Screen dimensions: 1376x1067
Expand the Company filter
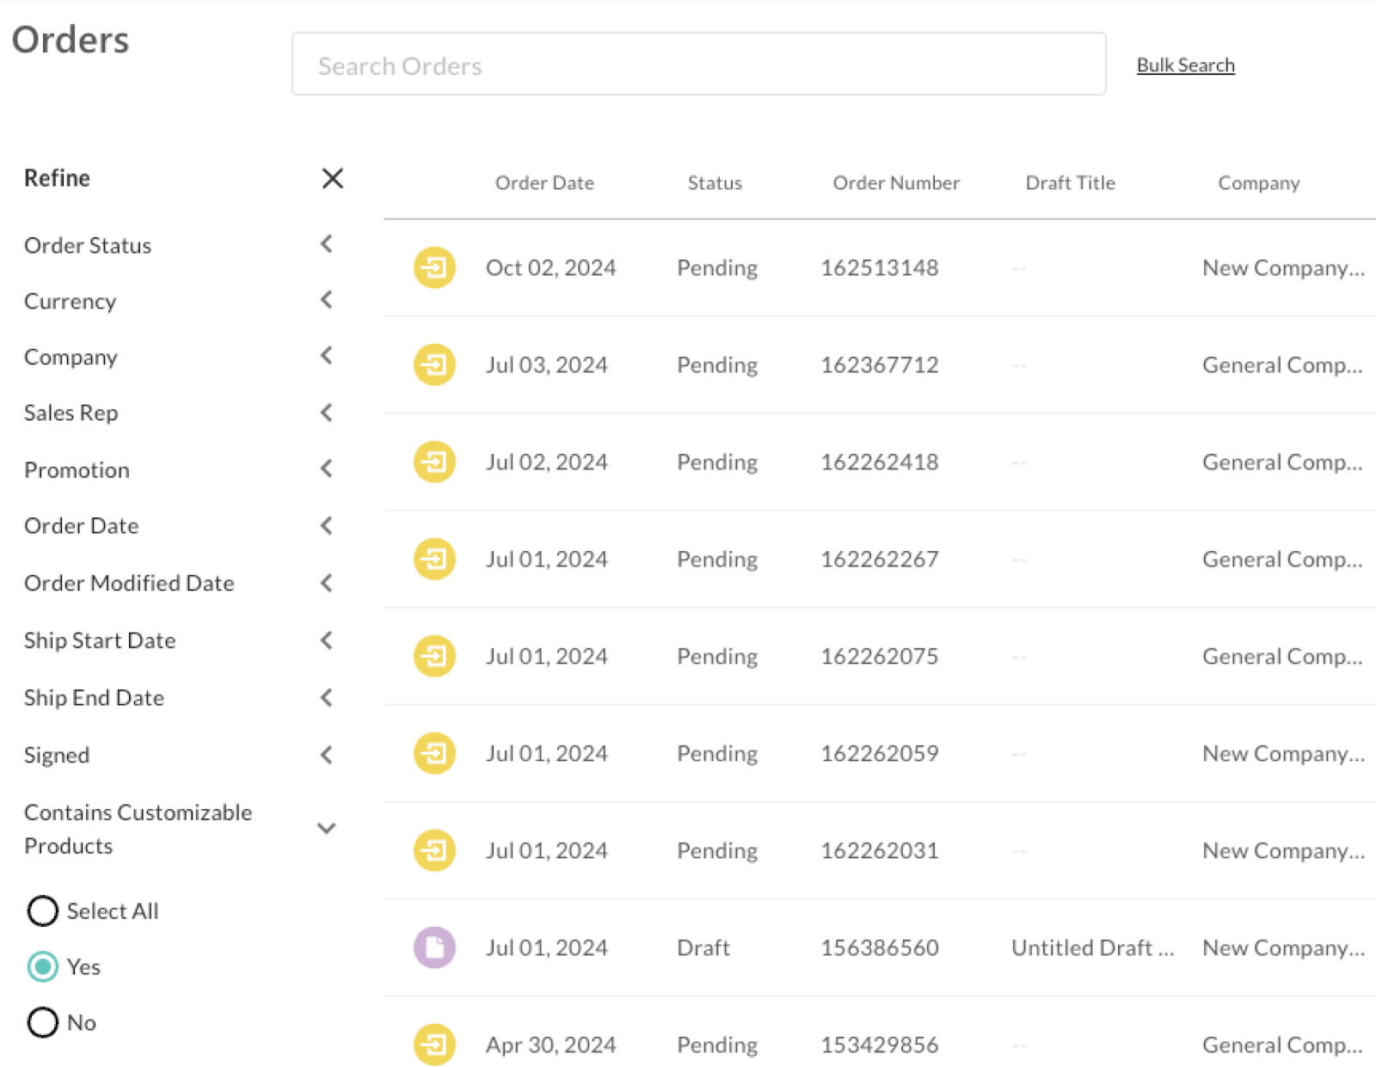[x=327, y=355]
